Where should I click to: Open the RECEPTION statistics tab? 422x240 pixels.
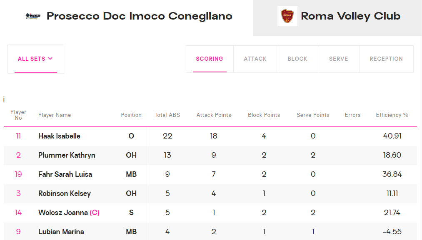click(x=386, y=59)
